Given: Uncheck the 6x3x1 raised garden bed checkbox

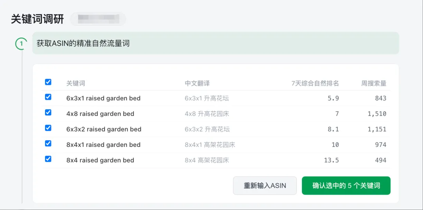Looking at the screenshot, I should point(48,97).
